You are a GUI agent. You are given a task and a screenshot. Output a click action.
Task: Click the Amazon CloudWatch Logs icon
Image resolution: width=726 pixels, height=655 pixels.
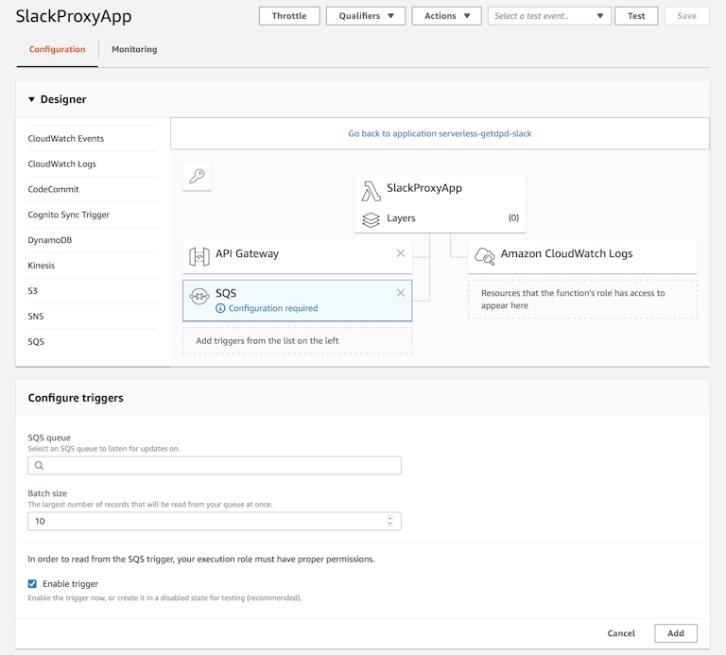pos(485,255)
